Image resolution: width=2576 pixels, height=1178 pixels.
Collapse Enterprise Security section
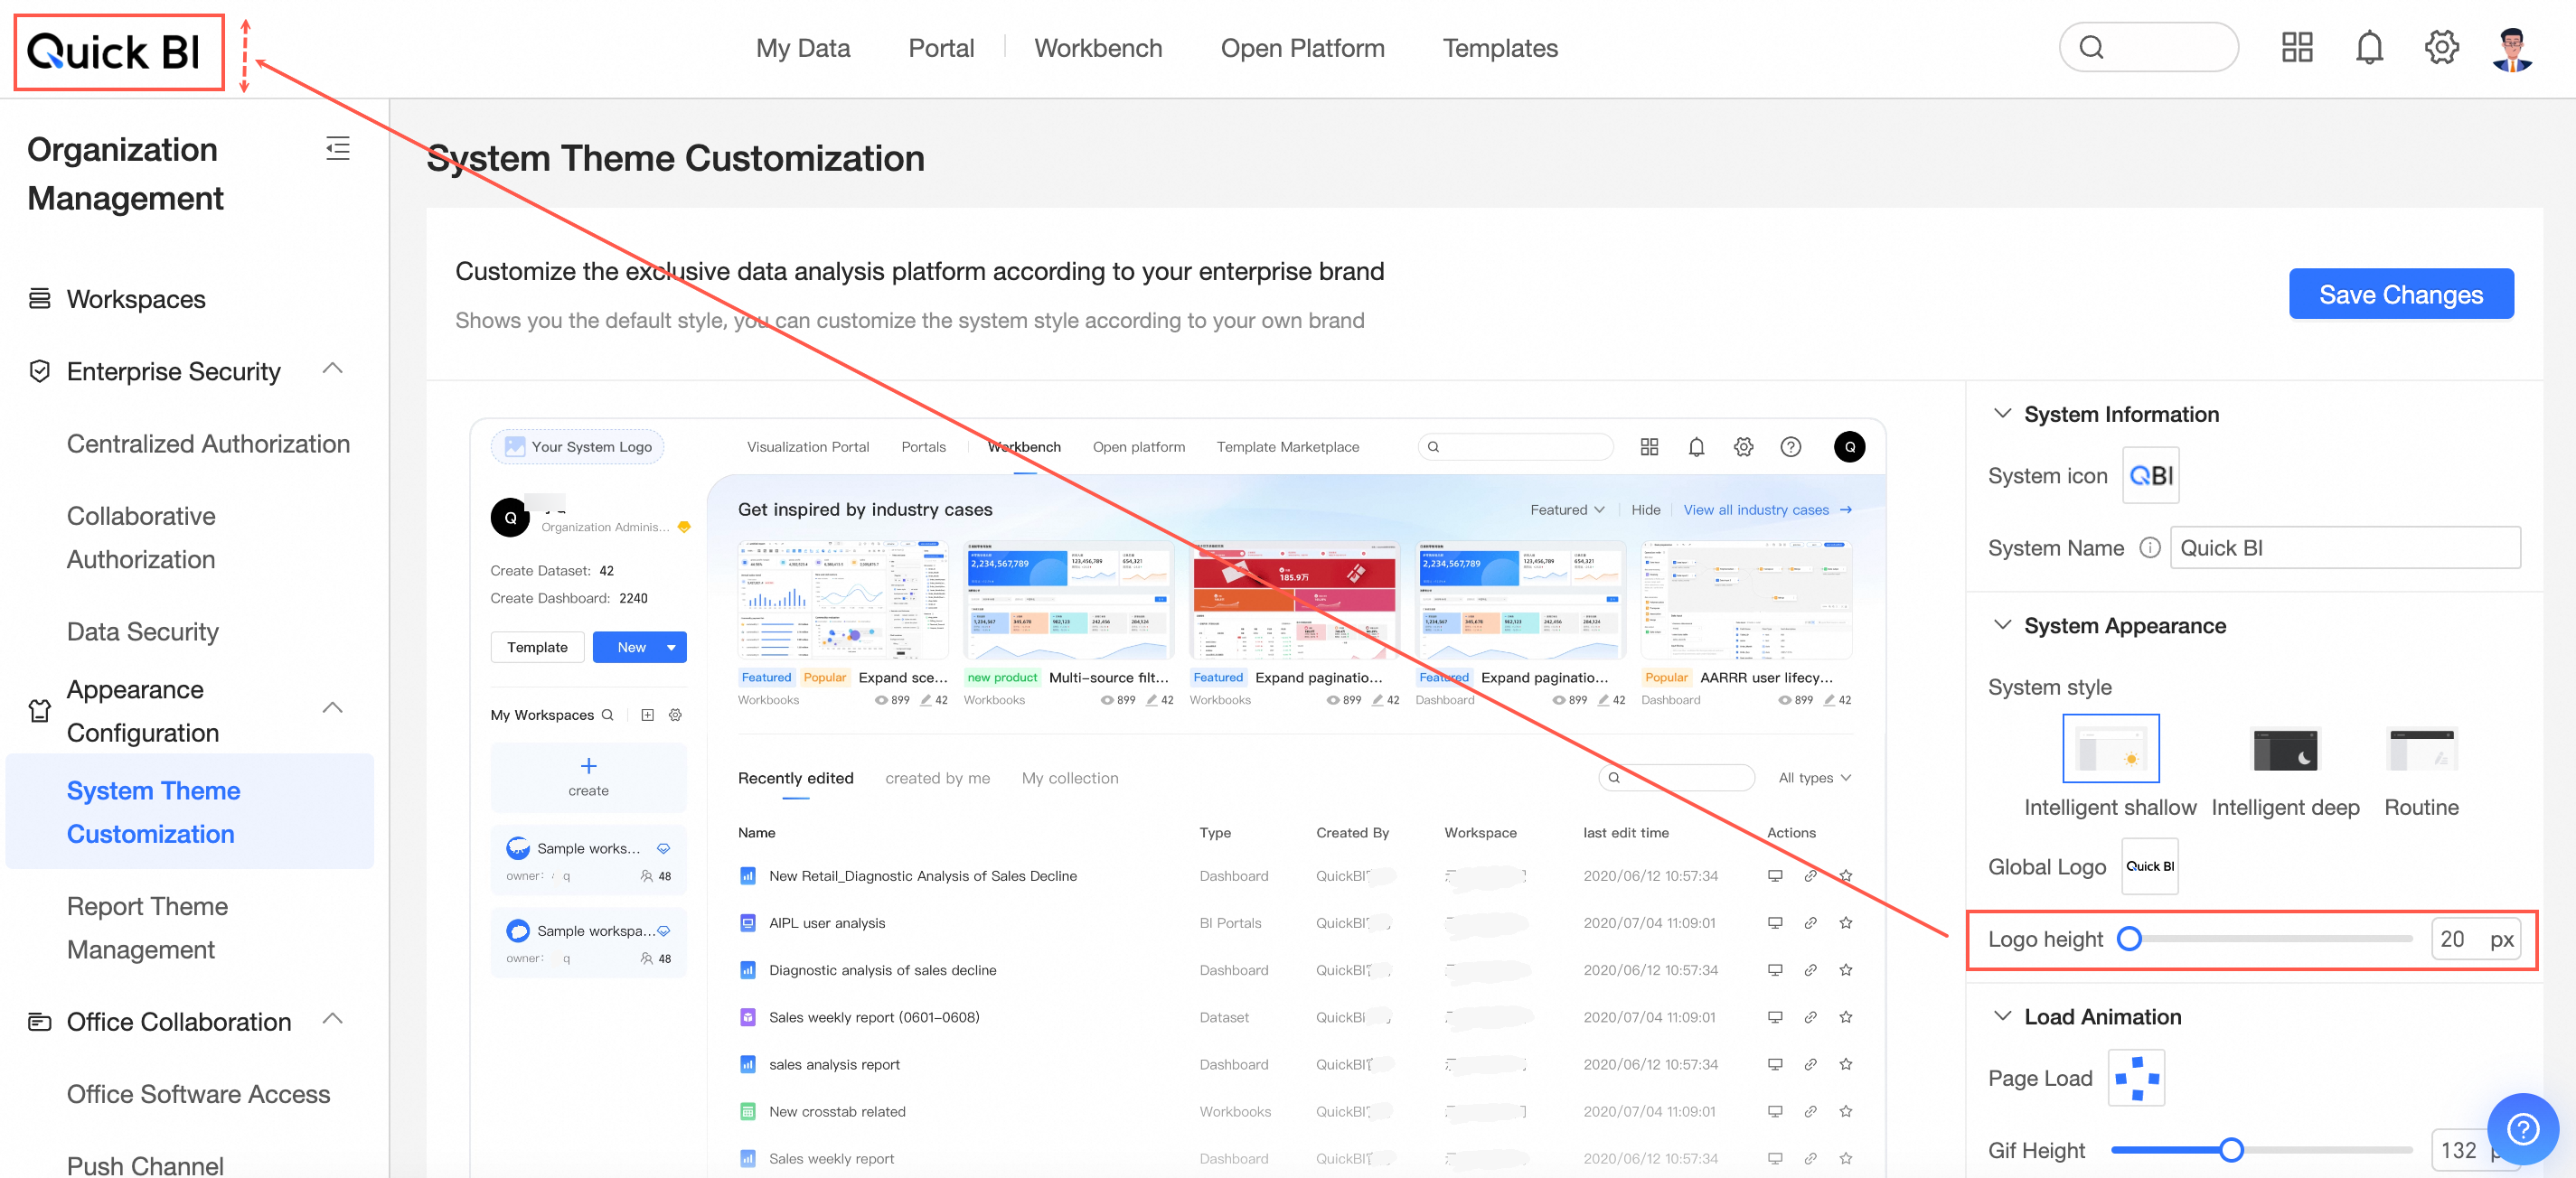(333, 369)
